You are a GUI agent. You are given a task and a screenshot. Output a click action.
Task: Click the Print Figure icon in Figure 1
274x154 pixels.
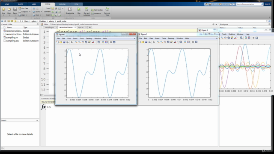tap(67, 42)
